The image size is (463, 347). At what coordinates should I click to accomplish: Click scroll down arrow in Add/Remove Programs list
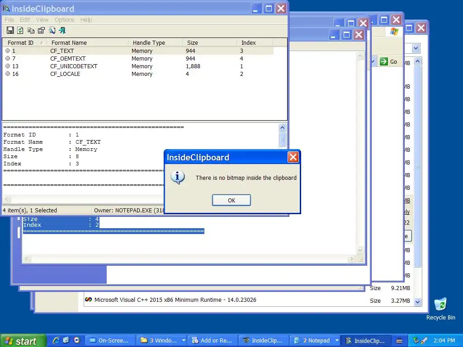click(x=417, y=302)
